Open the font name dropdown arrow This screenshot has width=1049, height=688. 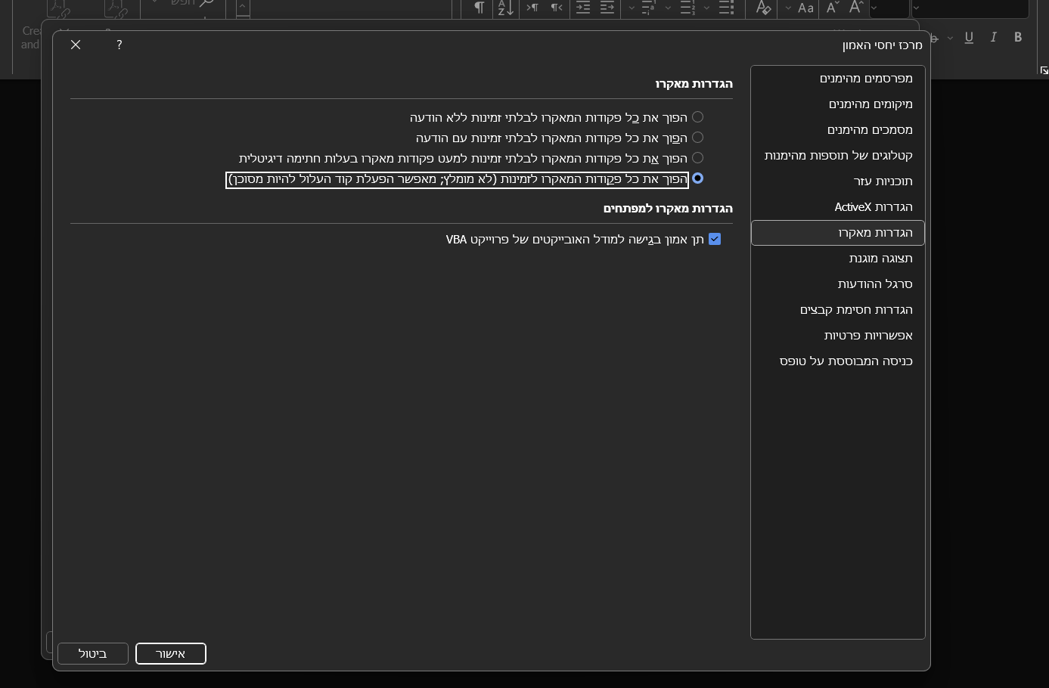[x=917, y=8]
